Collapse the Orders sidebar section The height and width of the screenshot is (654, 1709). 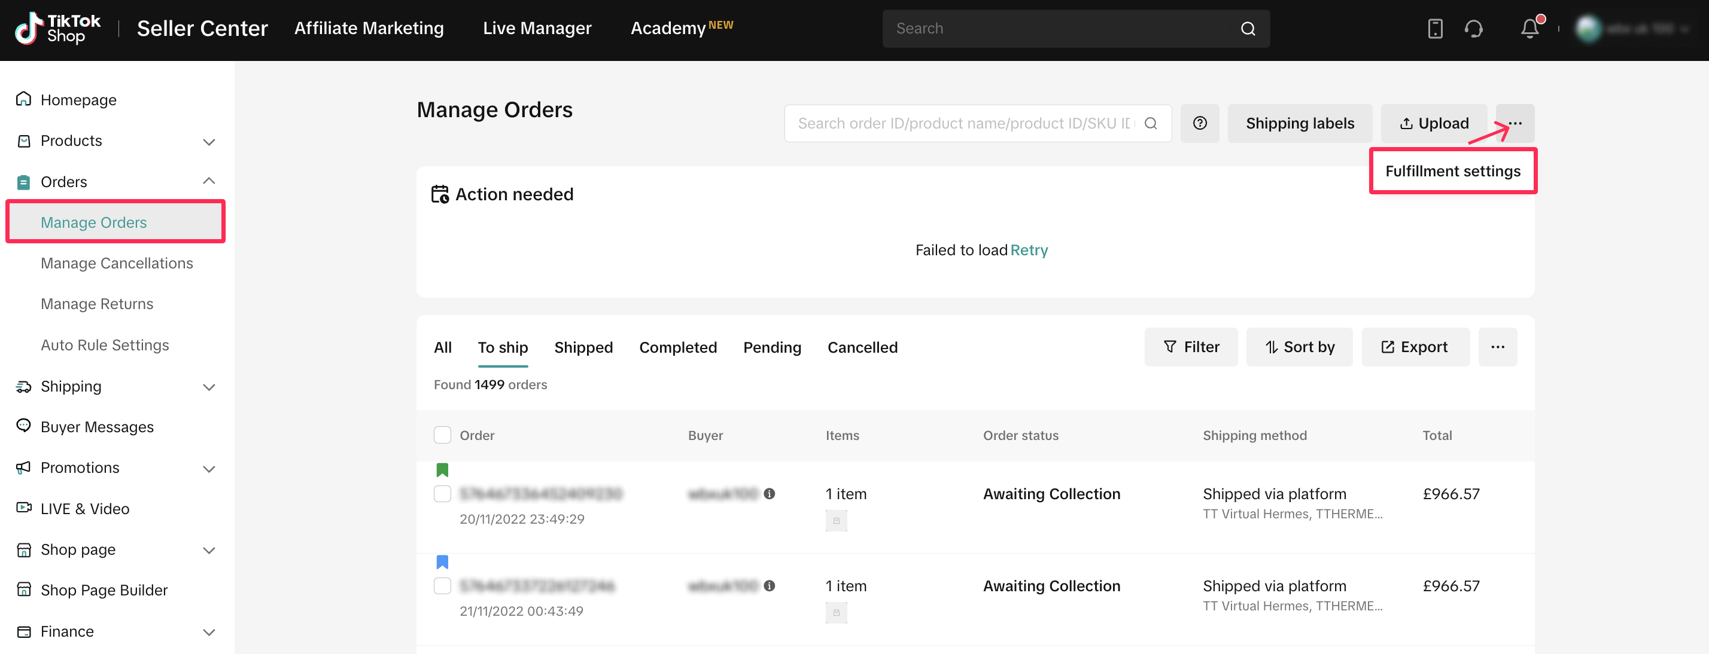pyautogui.click(x=209, y=182)
